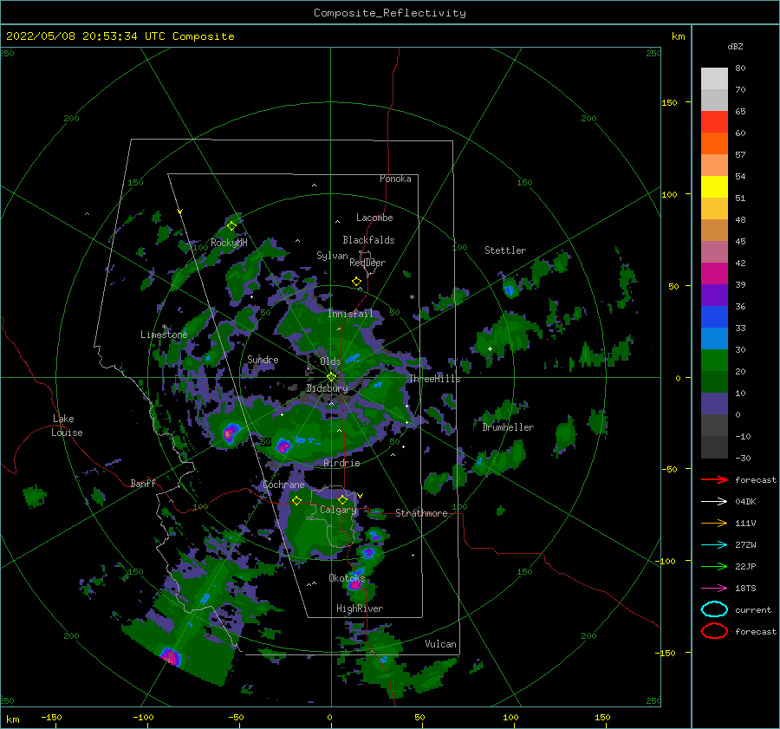780x729 pixels.
Task: Select the royal blue swatch beside 36
Action: coord(714,317)
